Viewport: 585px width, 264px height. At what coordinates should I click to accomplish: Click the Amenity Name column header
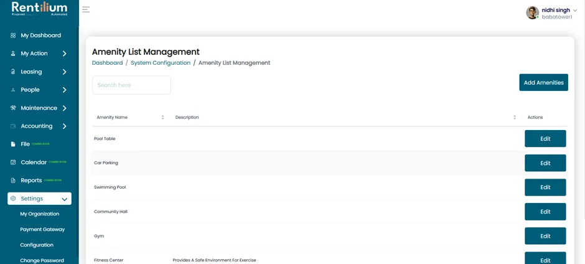(112, 117)
